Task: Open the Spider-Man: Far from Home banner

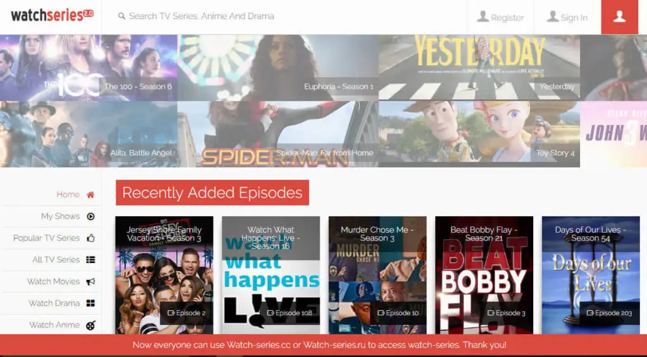Action: pyautogui.click(x=278, y=134)
